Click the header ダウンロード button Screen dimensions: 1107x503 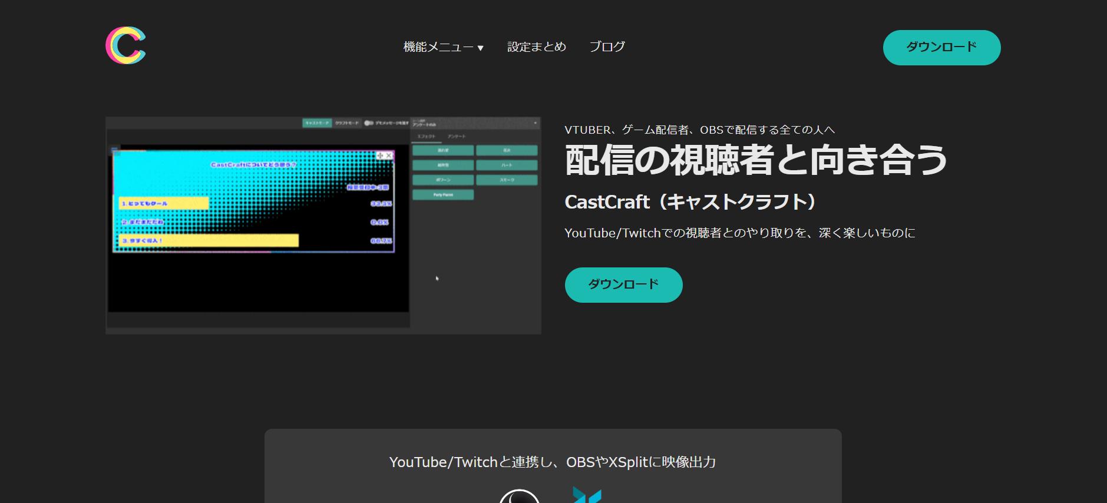pos(941,48)
